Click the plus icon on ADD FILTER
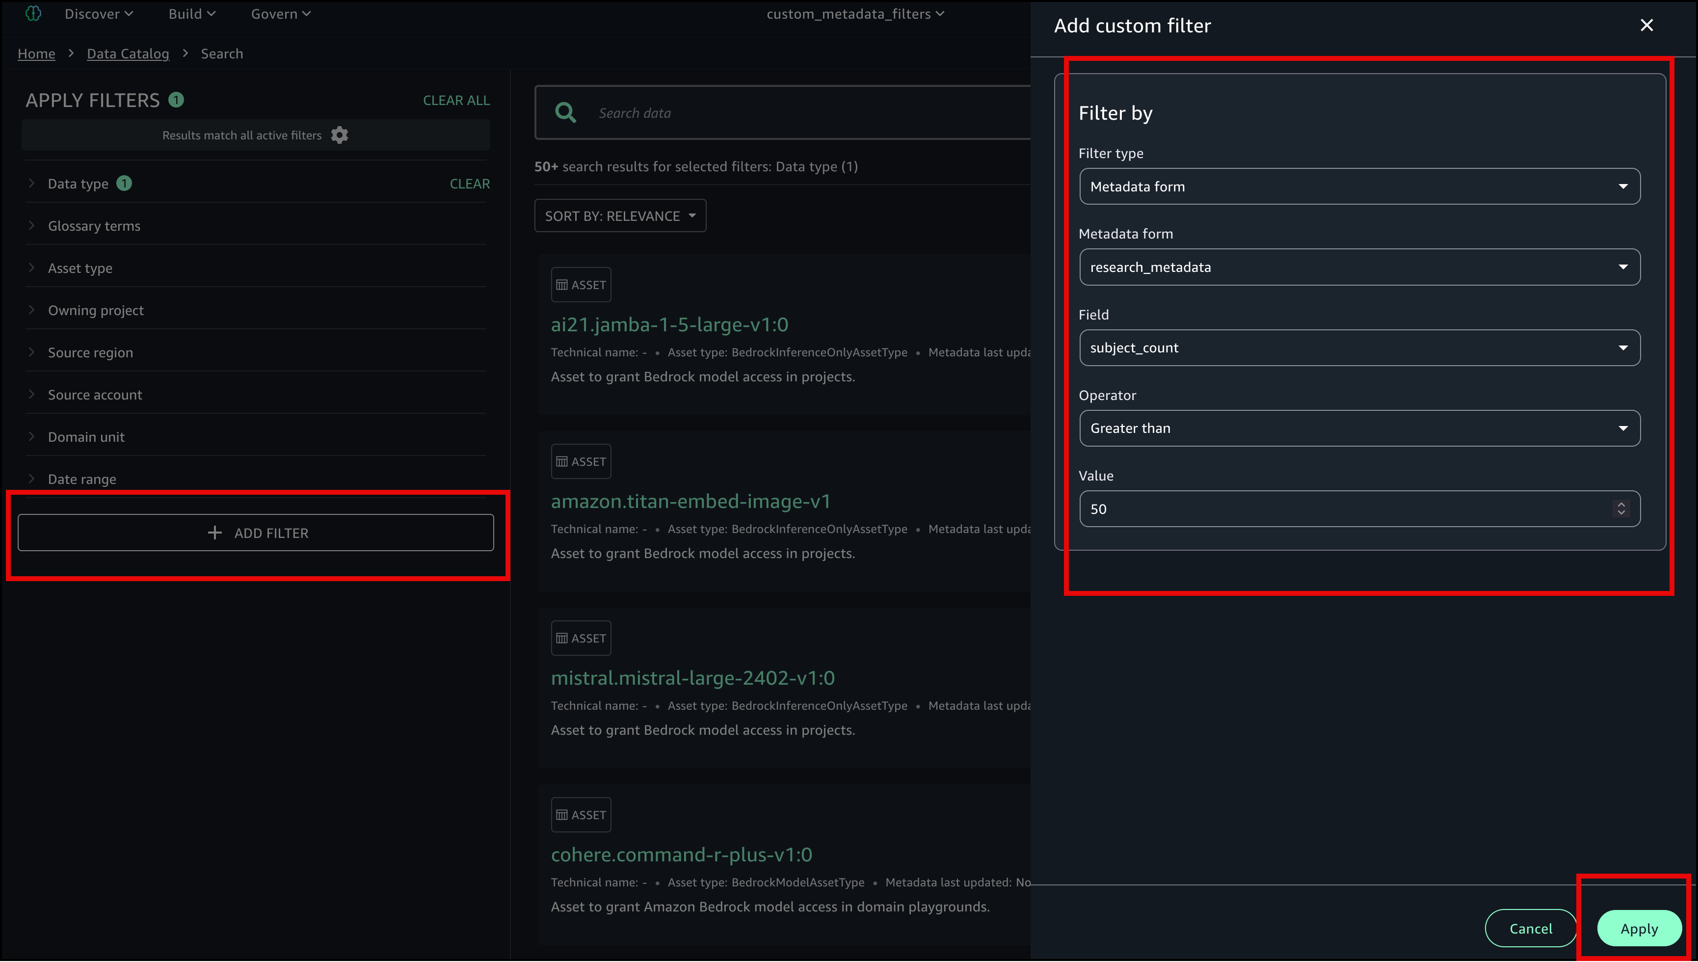The width and height of the screenshot is (1698, 962). pyautogui.click(x=214, y=533)
